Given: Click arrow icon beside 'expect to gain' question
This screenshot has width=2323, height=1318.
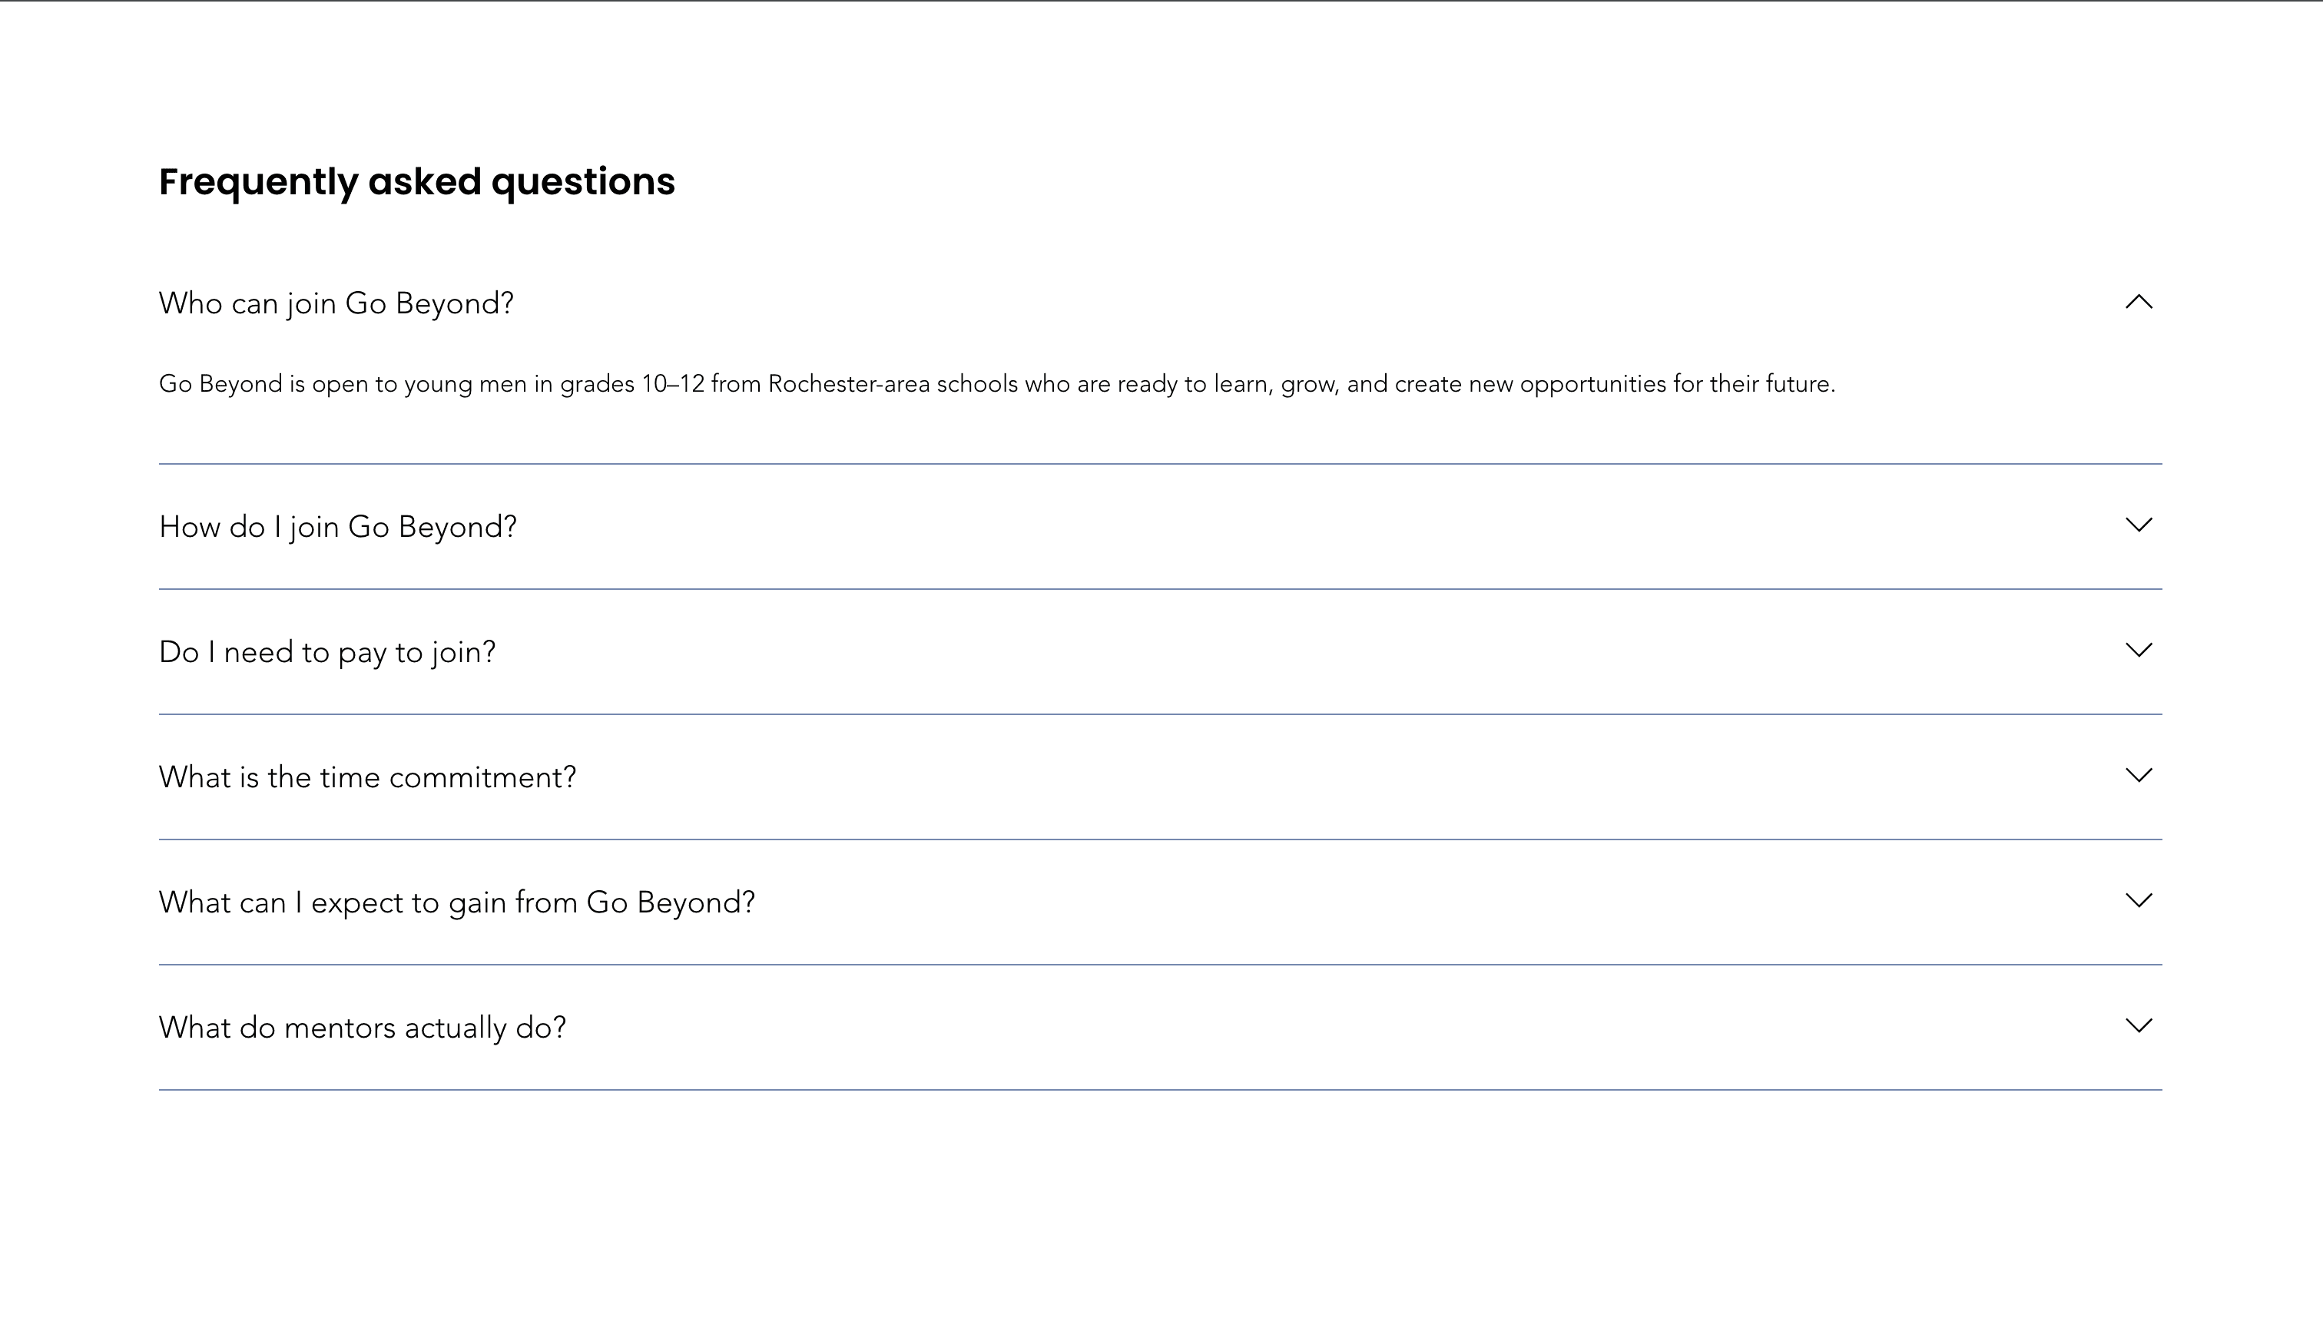Looking at the screenshot, I should click(2137, 900).
